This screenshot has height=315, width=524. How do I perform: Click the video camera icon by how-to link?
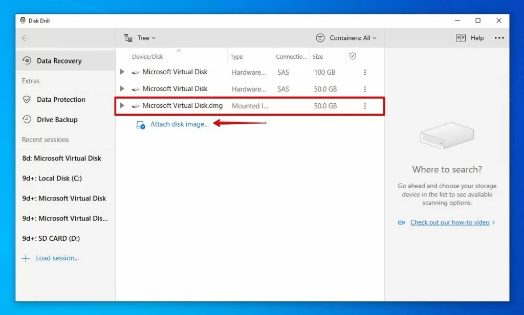(x=402, y=222)
